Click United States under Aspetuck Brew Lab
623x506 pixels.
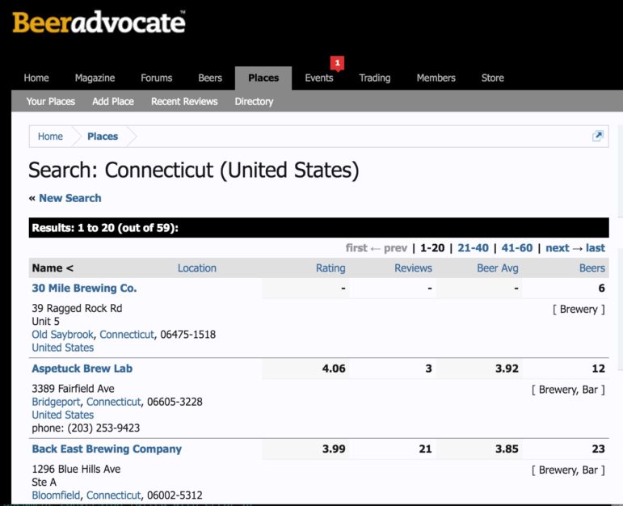(63, 415)
